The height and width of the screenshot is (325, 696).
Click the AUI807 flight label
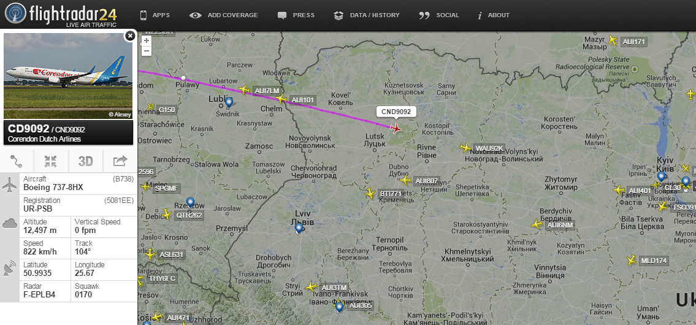tap(427, 181)
